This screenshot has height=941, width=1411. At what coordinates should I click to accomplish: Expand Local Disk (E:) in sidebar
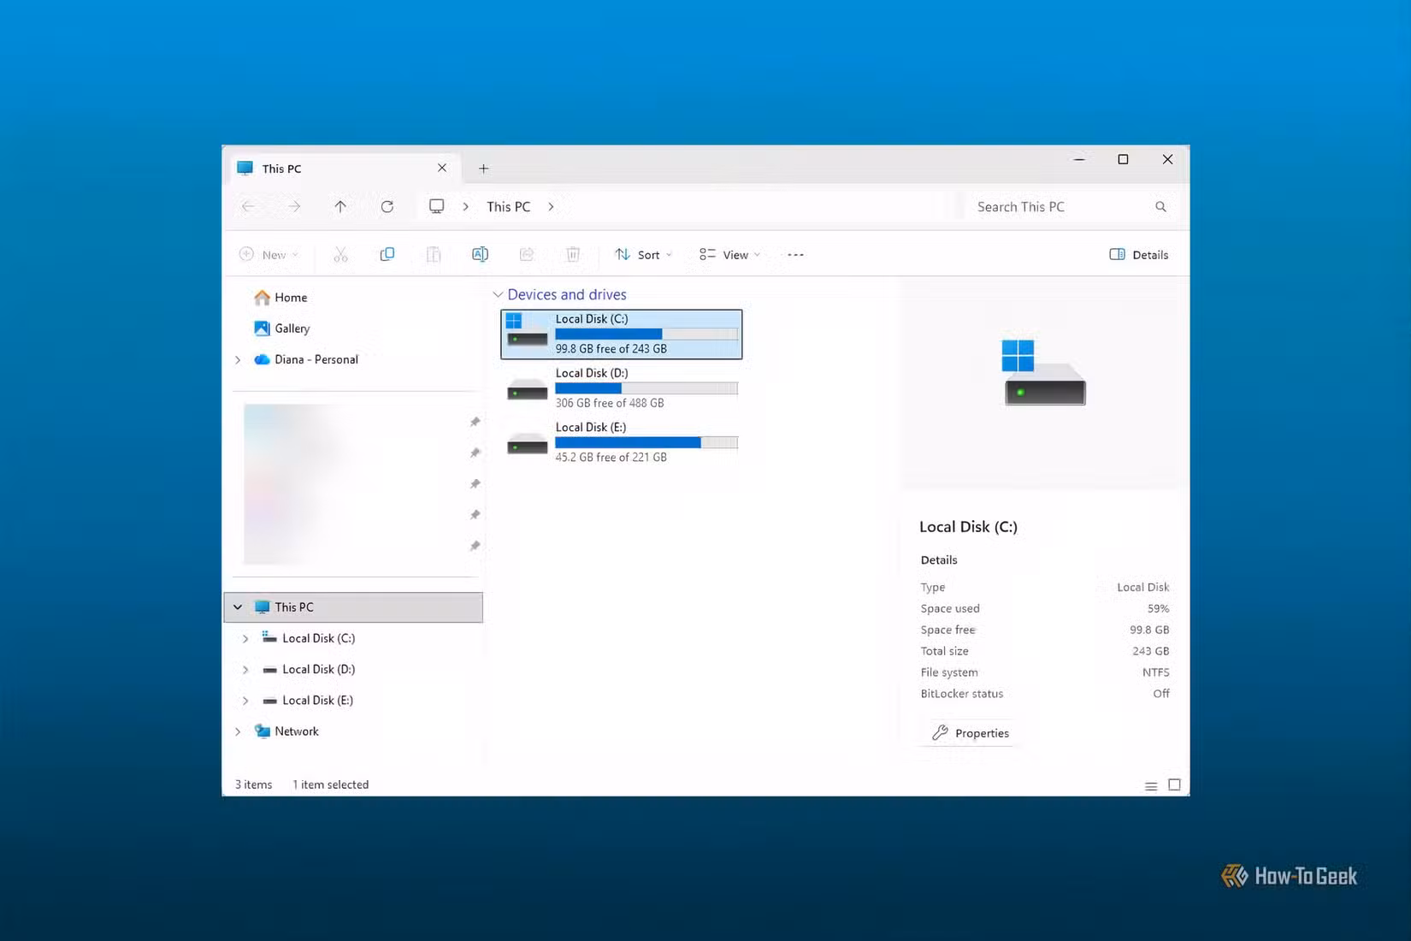(245, 701)
